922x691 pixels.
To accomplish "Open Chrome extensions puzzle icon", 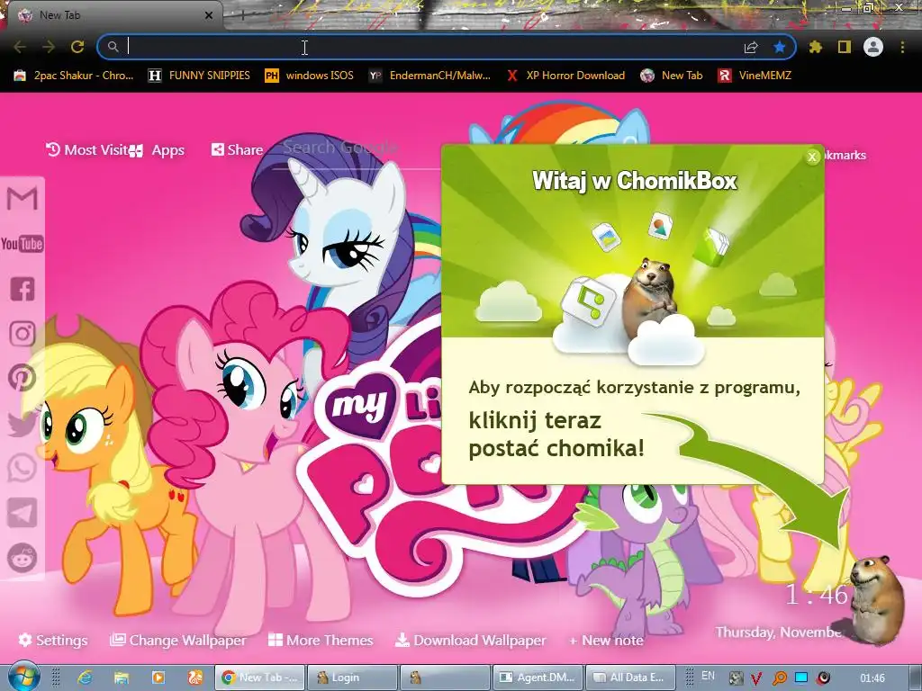I will tap(816, 47).
